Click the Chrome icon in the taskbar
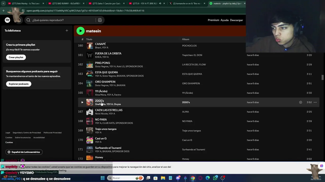Image resolution: width=325 pixels, height=182 pixels. click(193, 178)
